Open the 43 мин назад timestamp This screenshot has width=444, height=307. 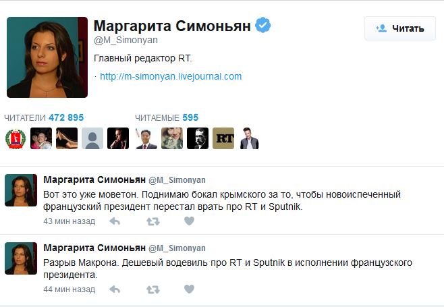click(69, 221)
